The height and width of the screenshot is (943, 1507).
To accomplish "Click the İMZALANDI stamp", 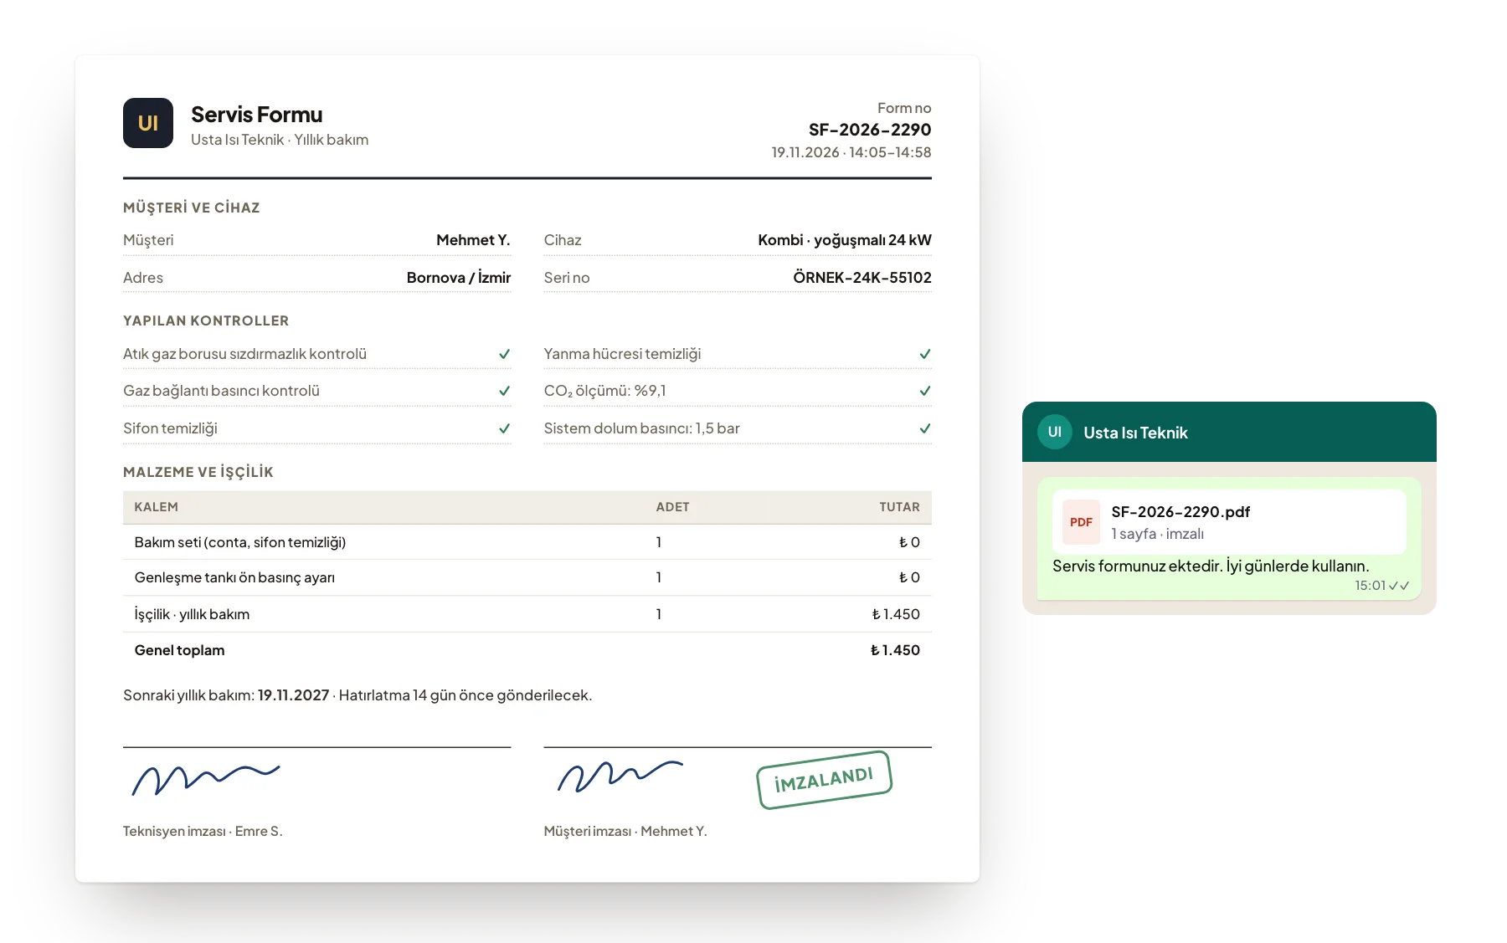I will (x=824, y=780).
